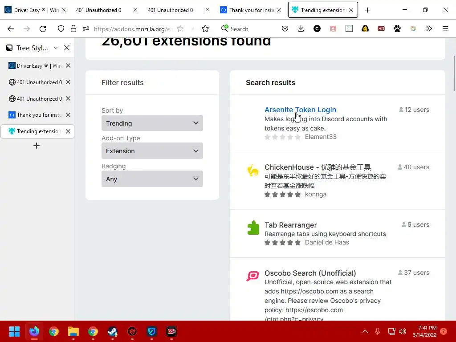This screenshot has height=342, width=456.
Task: Select Trending extension sidebar tab
Action: point(37,131)
